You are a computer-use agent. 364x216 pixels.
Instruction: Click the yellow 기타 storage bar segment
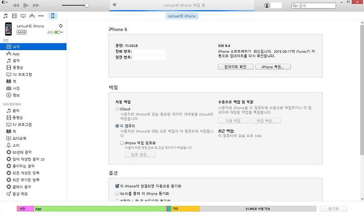click(185, 209)
